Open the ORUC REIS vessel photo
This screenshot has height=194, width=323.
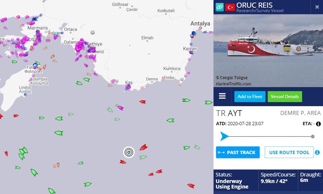click(x=268, y=51)
